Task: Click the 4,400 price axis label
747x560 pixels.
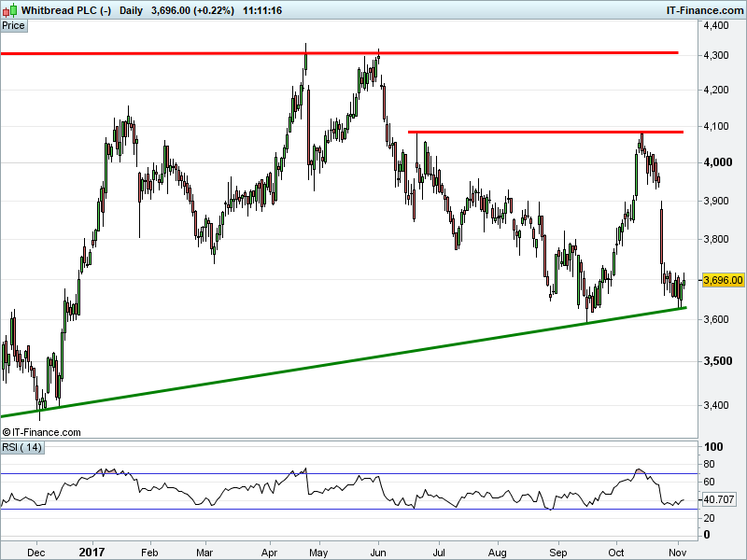Action: point(716,26)
